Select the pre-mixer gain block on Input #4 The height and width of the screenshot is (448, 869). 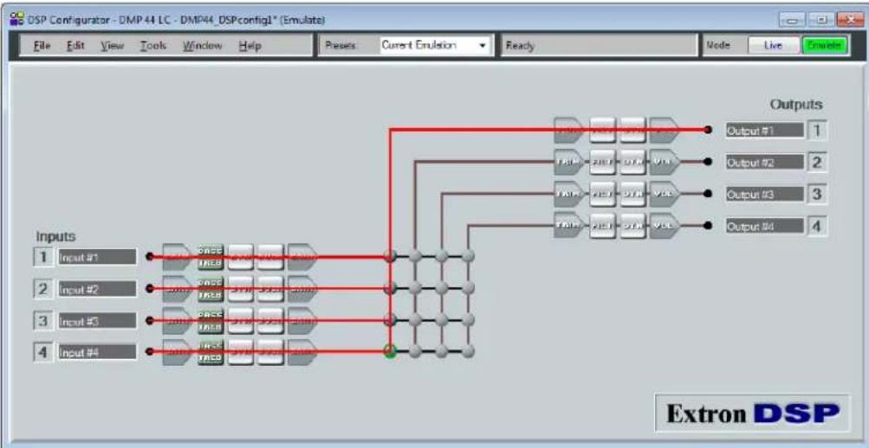coord(302,352)
